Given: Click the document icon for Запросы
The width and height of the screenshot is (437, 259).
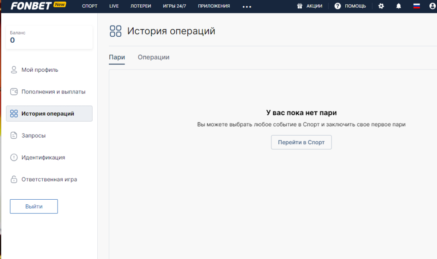Looking at the screenshot, I should [x=14, y=136].
